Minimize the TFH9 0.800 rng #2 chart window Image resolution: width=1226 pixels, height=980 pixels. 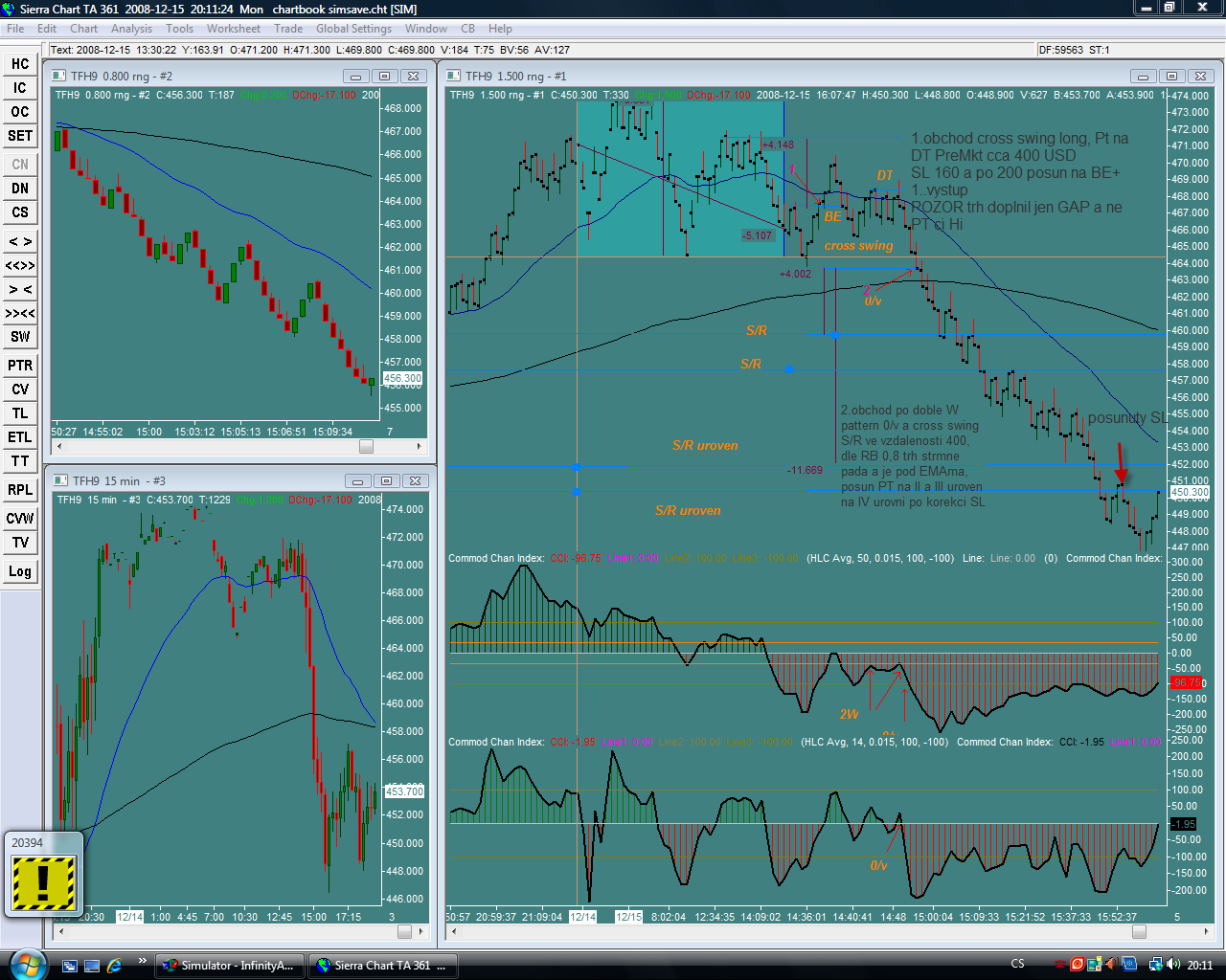[355, 76]
